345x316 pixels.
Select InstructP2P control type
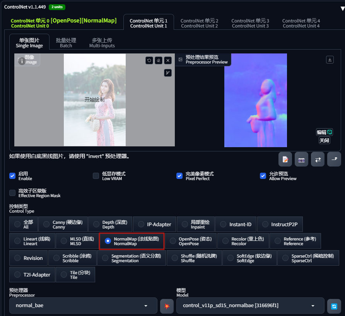coord(280,224)
